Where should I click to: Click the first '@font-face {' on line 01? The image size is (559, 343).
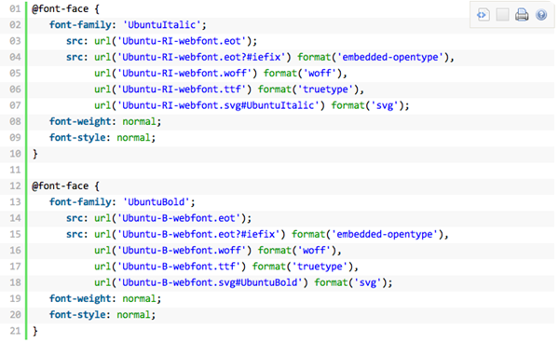pos(65,8)
